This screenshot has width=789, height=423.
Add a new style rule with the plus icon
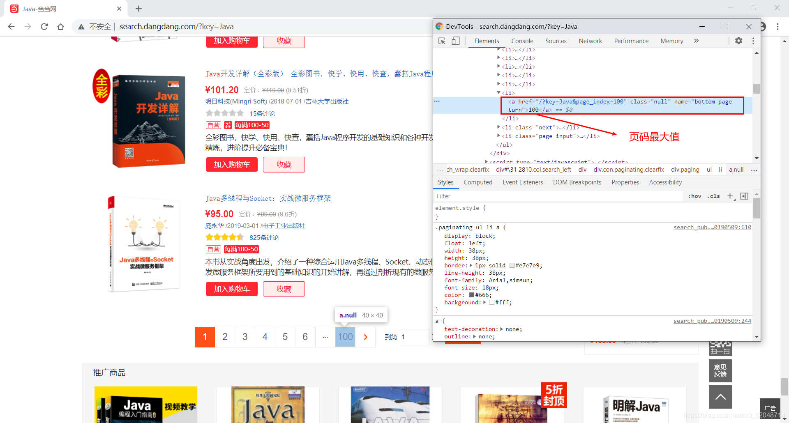730,196
